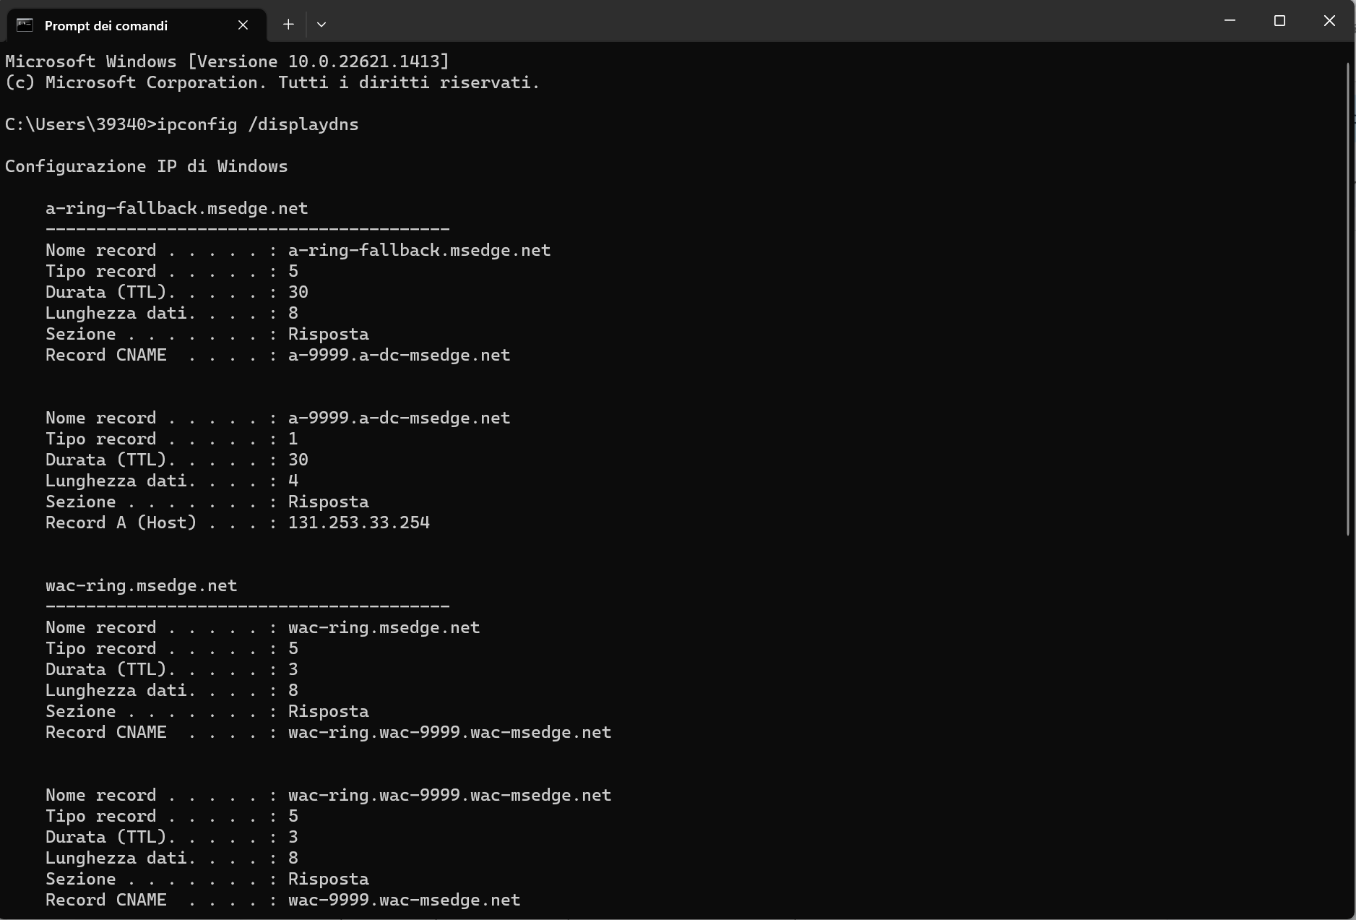Click the Command Prompt icon in the tab

coord(25,25)
